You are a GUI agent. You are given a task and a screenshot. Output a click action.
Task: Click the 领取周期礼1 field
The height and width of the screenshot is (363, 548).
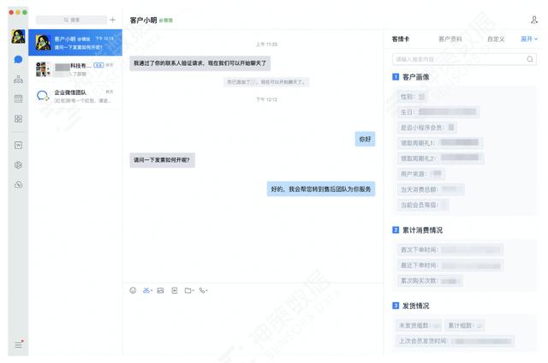(x=440, y=143)
